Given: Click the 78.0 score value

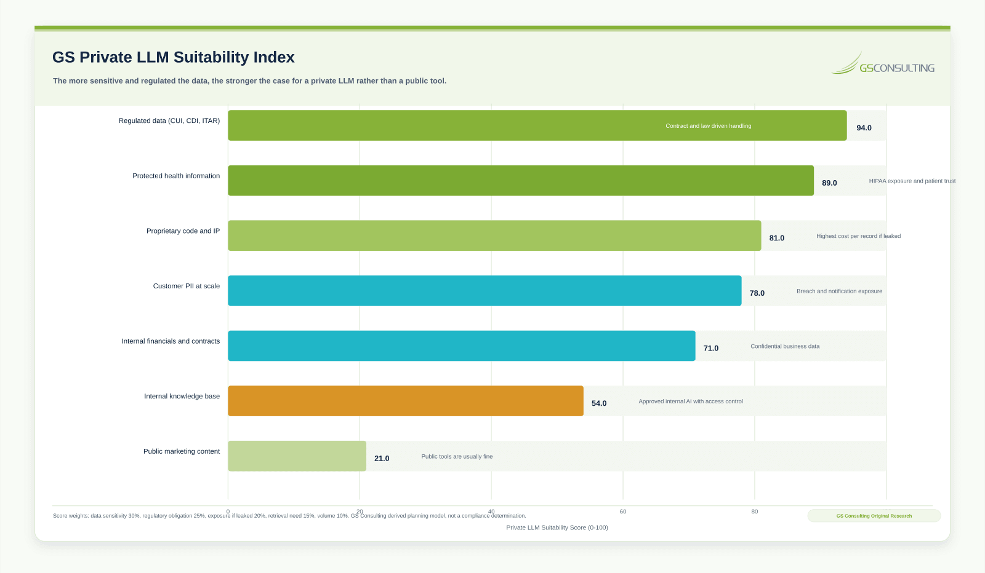Looking at the screenshot, I should pyautogui.click(x=757, y=293).
